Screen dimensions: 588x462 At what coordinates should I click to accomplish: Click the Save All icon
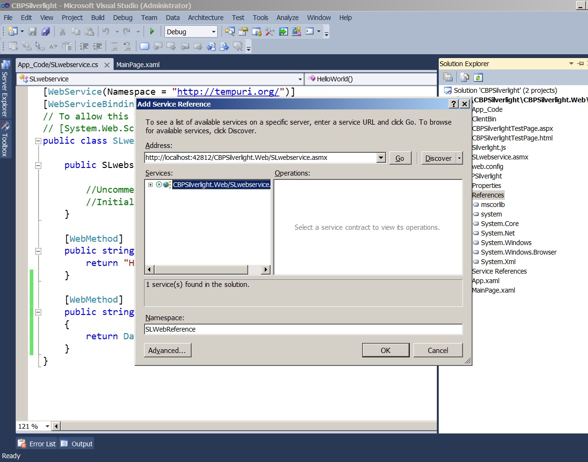pyautogui.click(x=46, y=31)
